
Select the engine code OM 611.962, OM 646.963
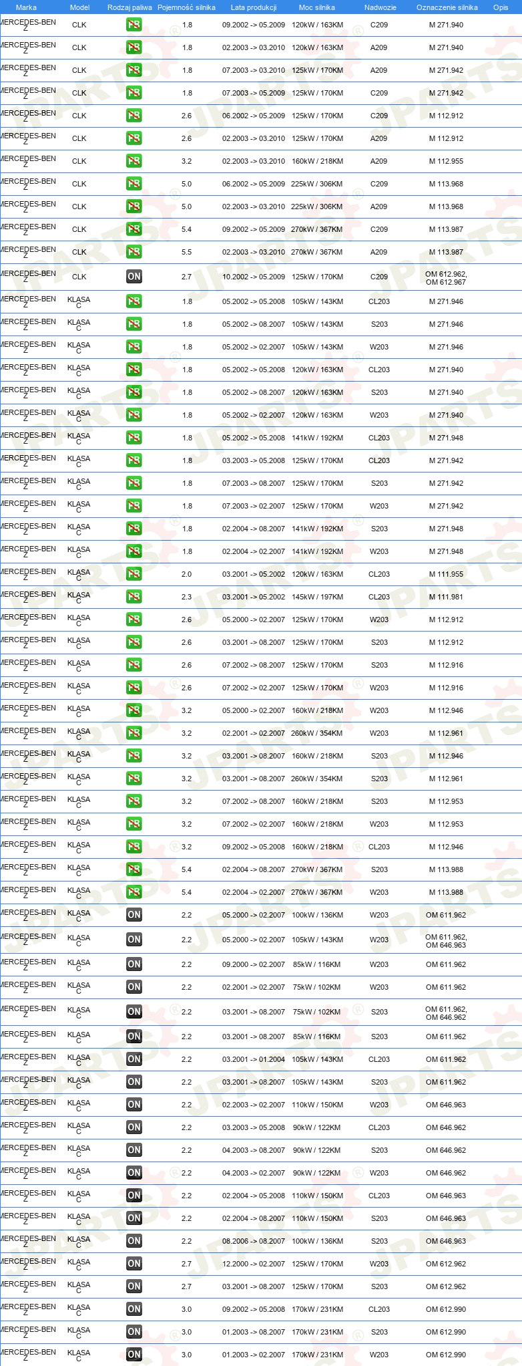click(446, 941)
